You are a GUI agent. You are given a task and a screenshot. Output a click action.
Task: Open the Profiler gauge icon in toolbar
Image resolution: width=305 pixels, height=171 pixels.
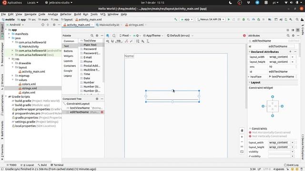(x=254, y=19)
